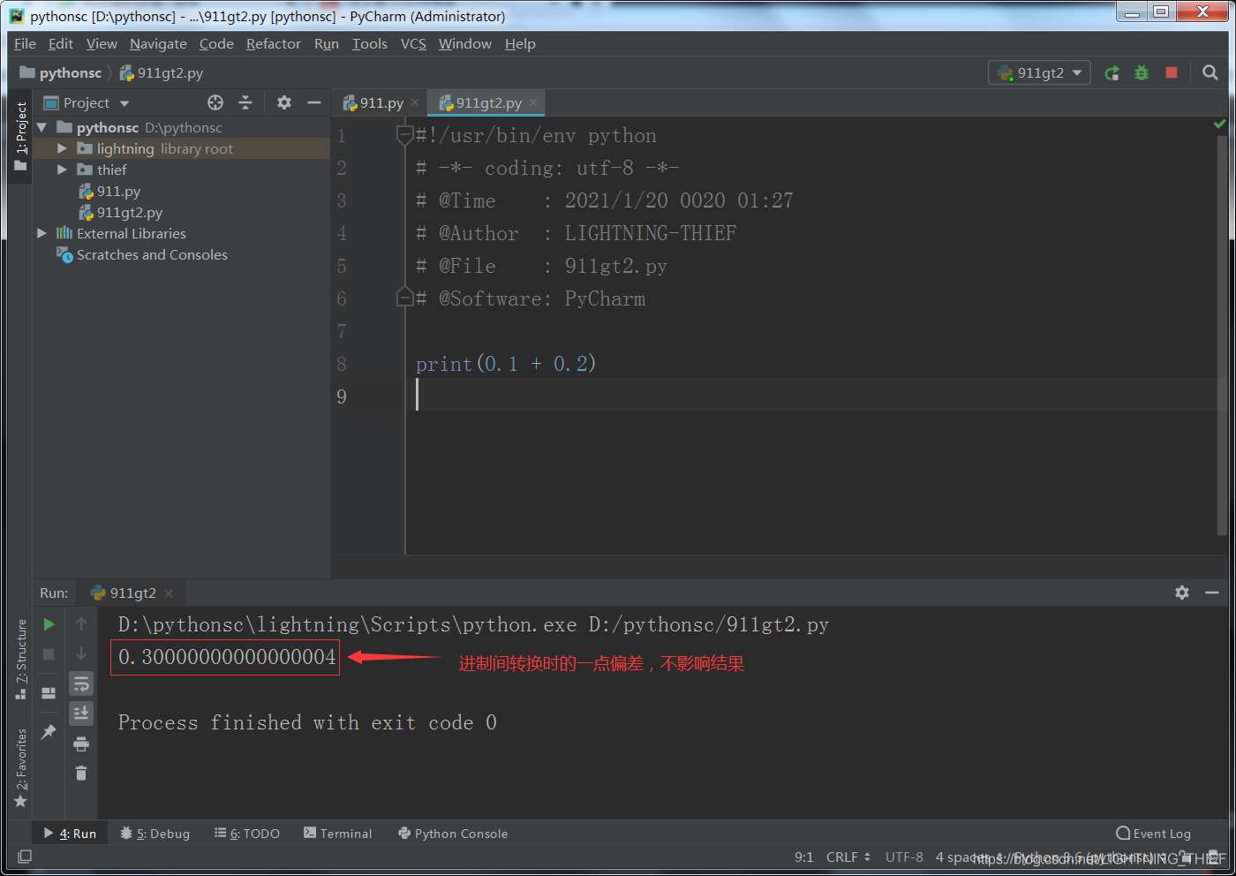Open the Python Console tool window
Viewport: 1236px width, 876px height.
pyautogui.click(x=453, y=834)
